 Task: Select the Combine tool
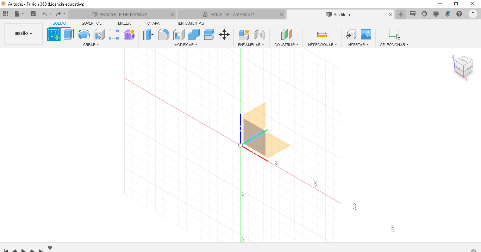(x=194, y=35)
